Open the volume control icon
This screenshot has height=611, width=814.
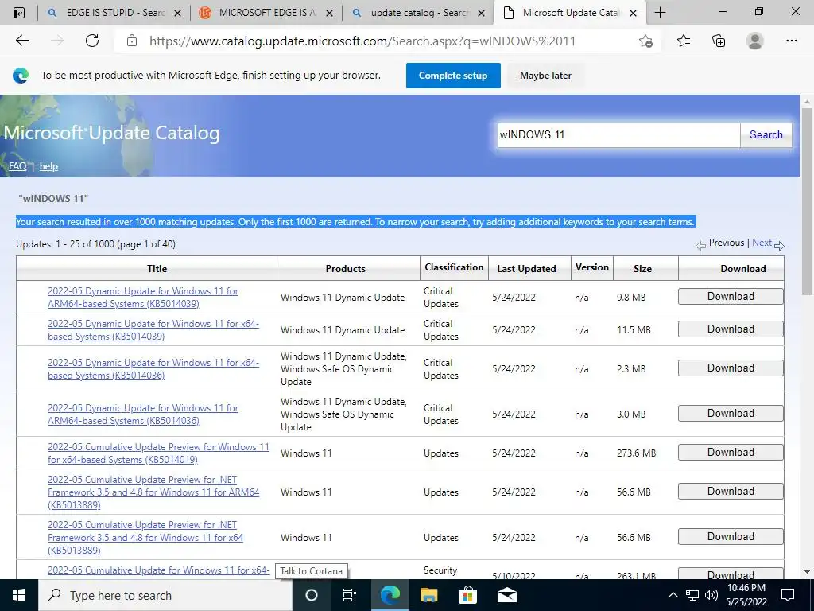click(x=711, y=595)
